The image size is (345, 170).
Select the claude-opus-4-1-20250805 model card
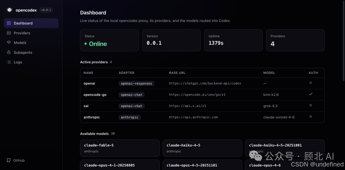click(120, 165)
